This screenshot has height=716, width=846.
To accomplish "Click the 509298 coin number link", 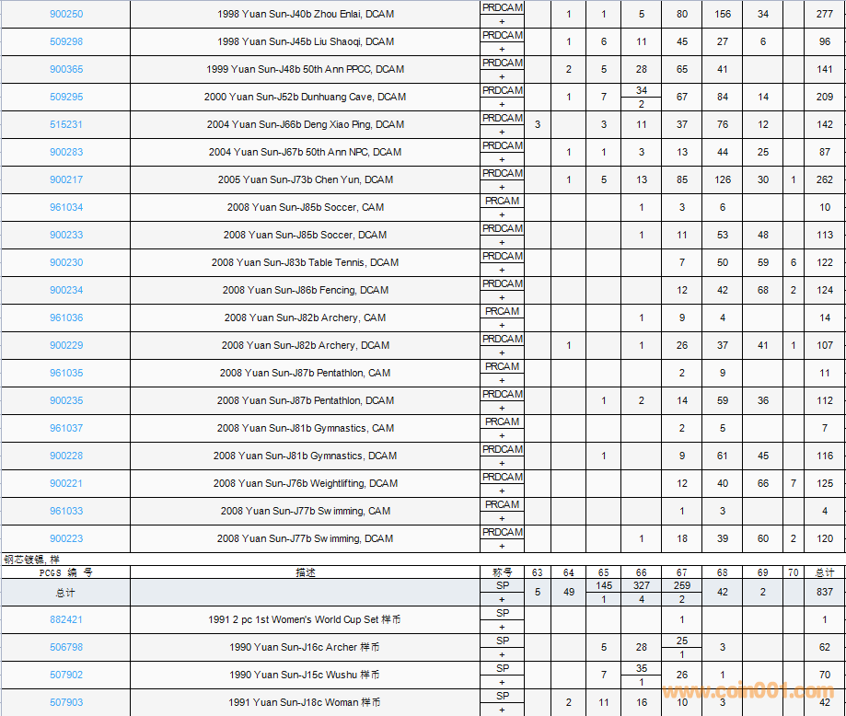I will tap(65, 41).
